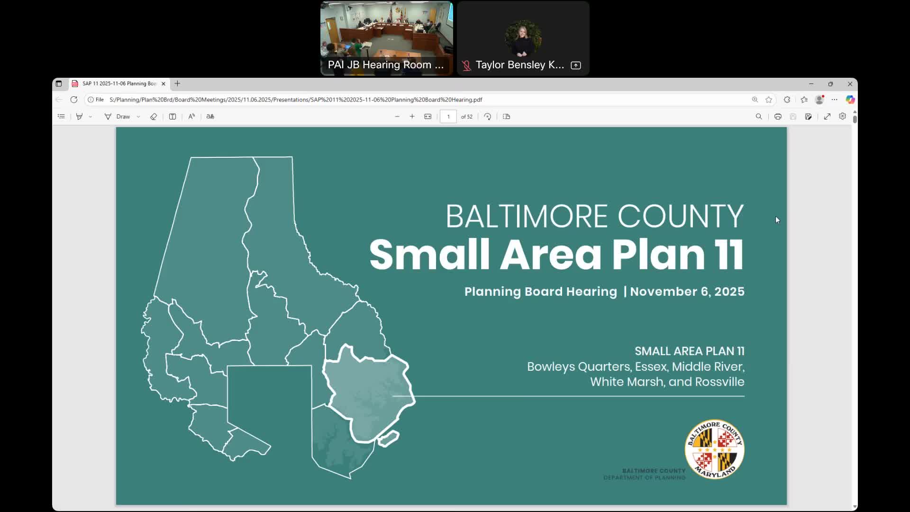This screenshot has height=512, width=910.
Task: Expand the Highlight color dropdown arrow
Action: click(x=90, y=117)
